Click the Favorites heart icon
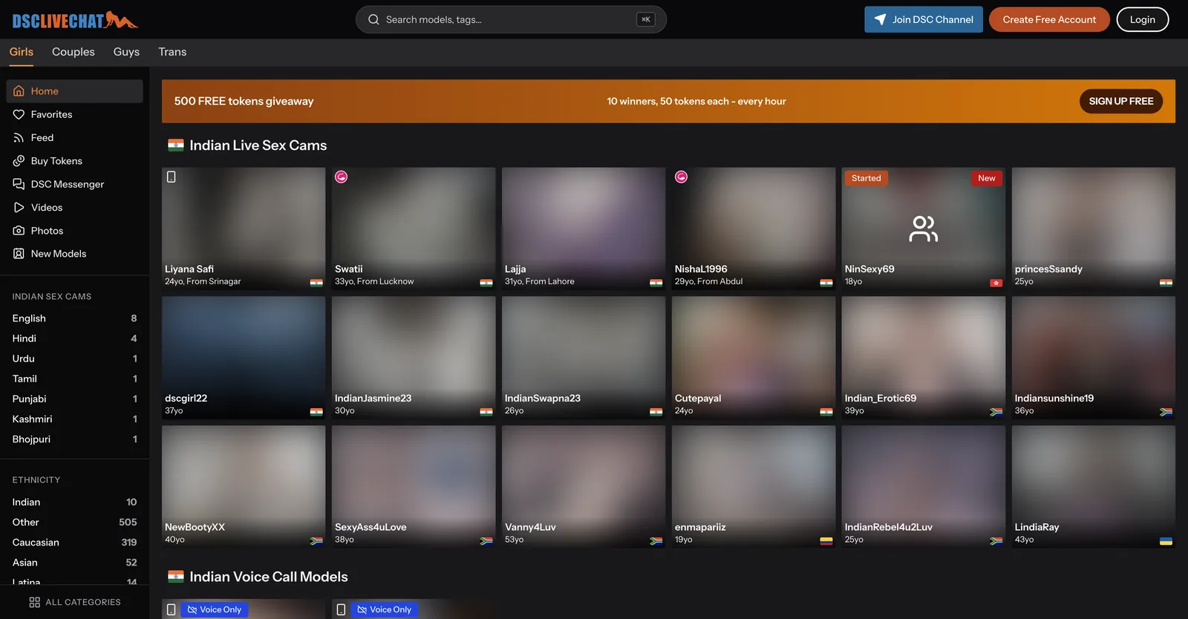 tap(19, 114)
